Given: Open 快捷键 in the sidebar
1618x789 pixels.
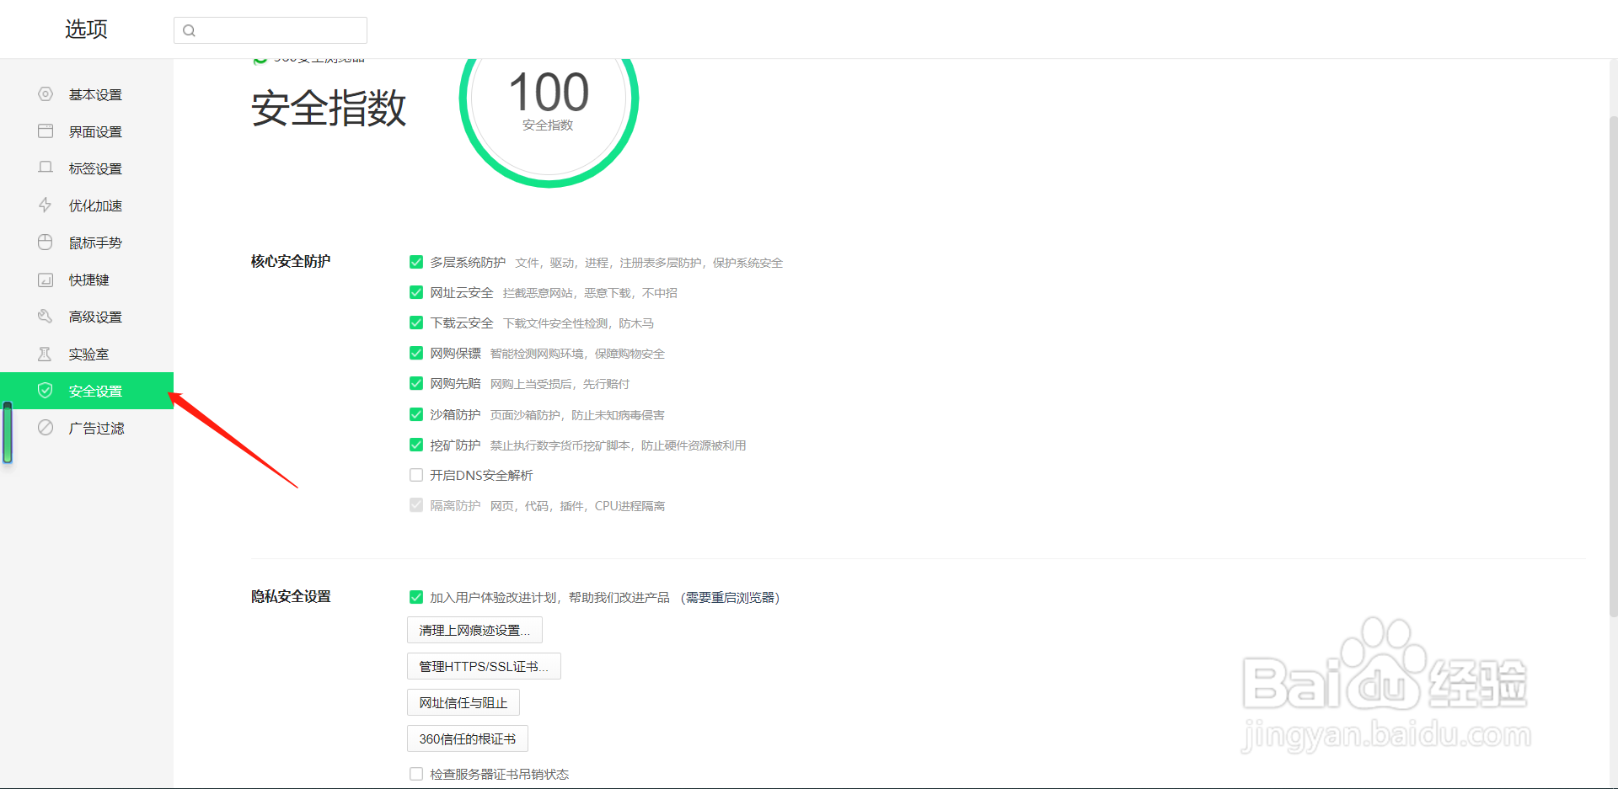Looking at the screenshot, I should 87,280.
